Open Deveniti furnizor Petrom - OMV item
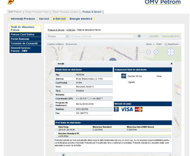Screen dimensions: 190x156 [25, 49]
